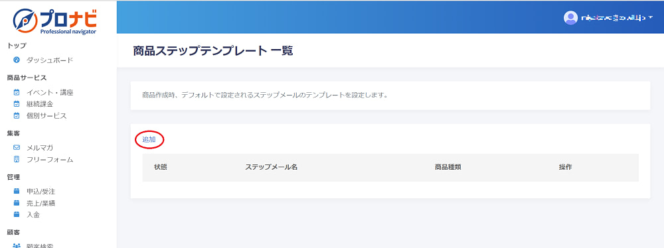Click calendar icon beside 継続課金

(17, 104)
